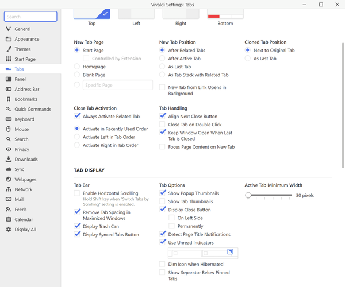Click the settings Search field
Viewport: 345px width, 287px height.
[x=30, y=17]
